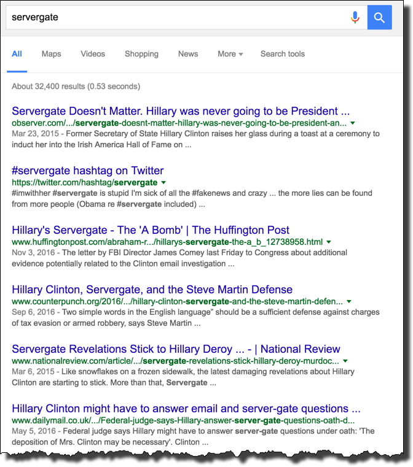The image size is (413, 467).
Task: Click the blue search magnifier button
Action: tap(379, 17)
